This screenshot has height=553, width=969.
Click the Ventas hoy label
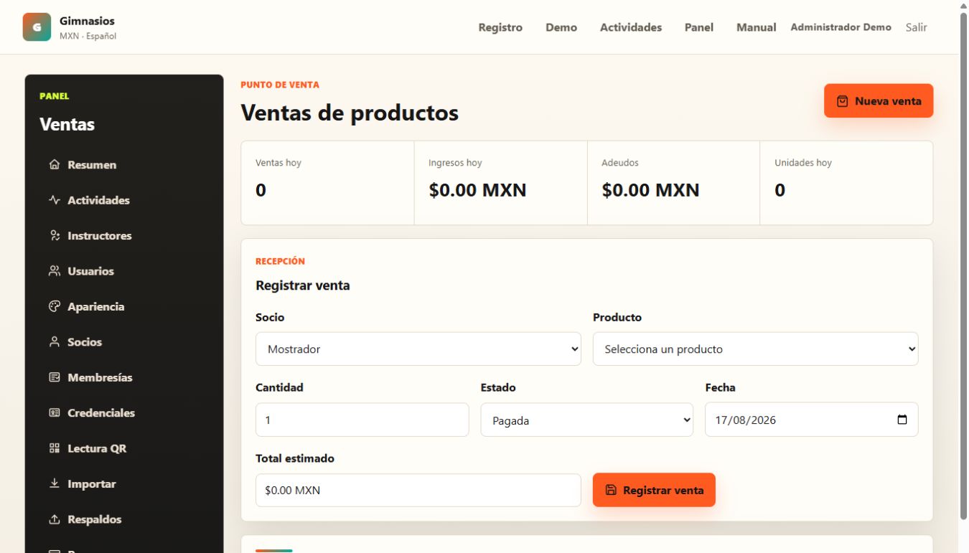tap(278, 163)
